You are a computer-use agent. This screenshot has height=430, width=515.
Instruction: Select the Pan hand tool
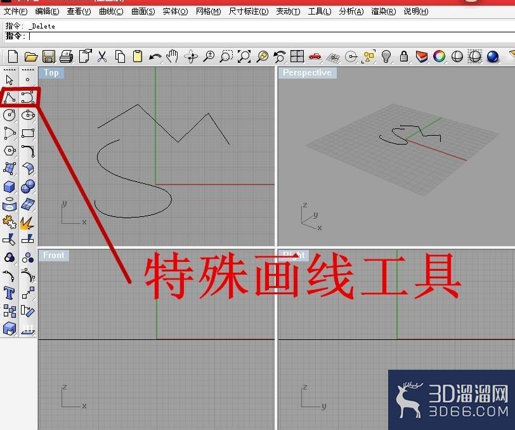click(172, 56)
